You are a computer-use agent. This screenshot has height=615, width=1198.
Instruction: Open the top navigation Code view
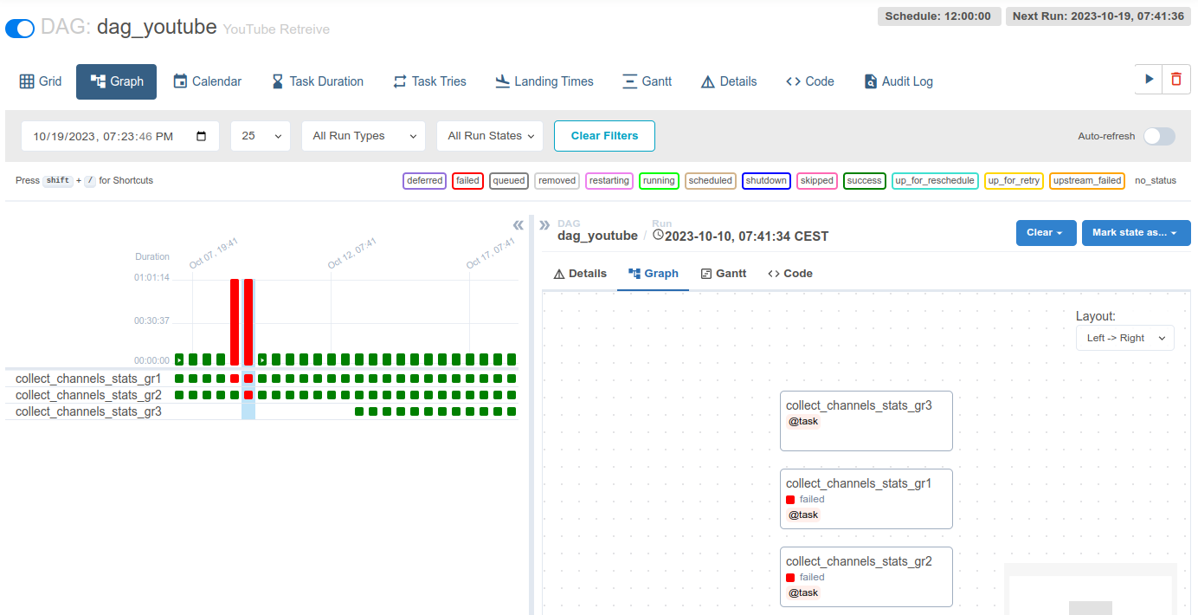[810, 81]
